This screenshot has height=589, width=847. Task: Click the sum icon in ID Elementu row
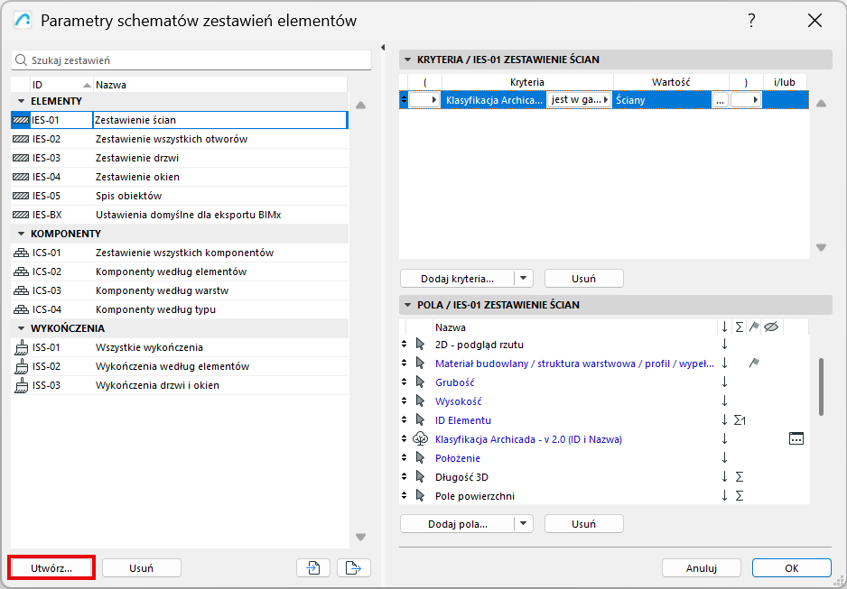click(x=740, y=420)
